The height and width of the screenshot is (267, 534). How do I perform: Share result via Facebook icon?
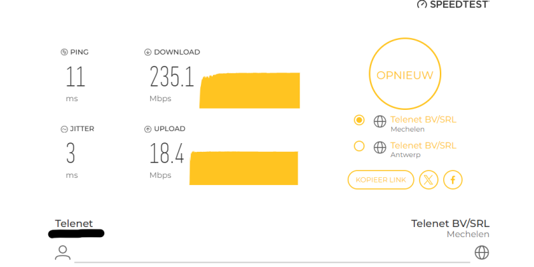pyautogui.click(x=453, y=180)
